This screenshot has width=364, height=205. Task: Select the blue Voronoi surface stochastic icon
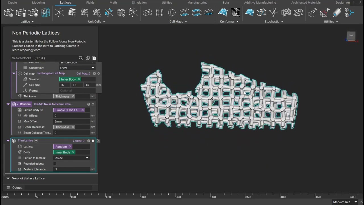[249, 13]
